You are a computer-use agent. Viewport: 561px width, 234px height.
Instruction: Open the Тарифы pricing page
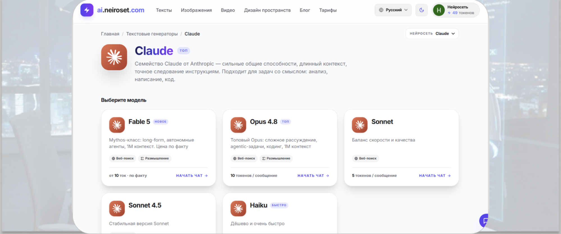328,10
